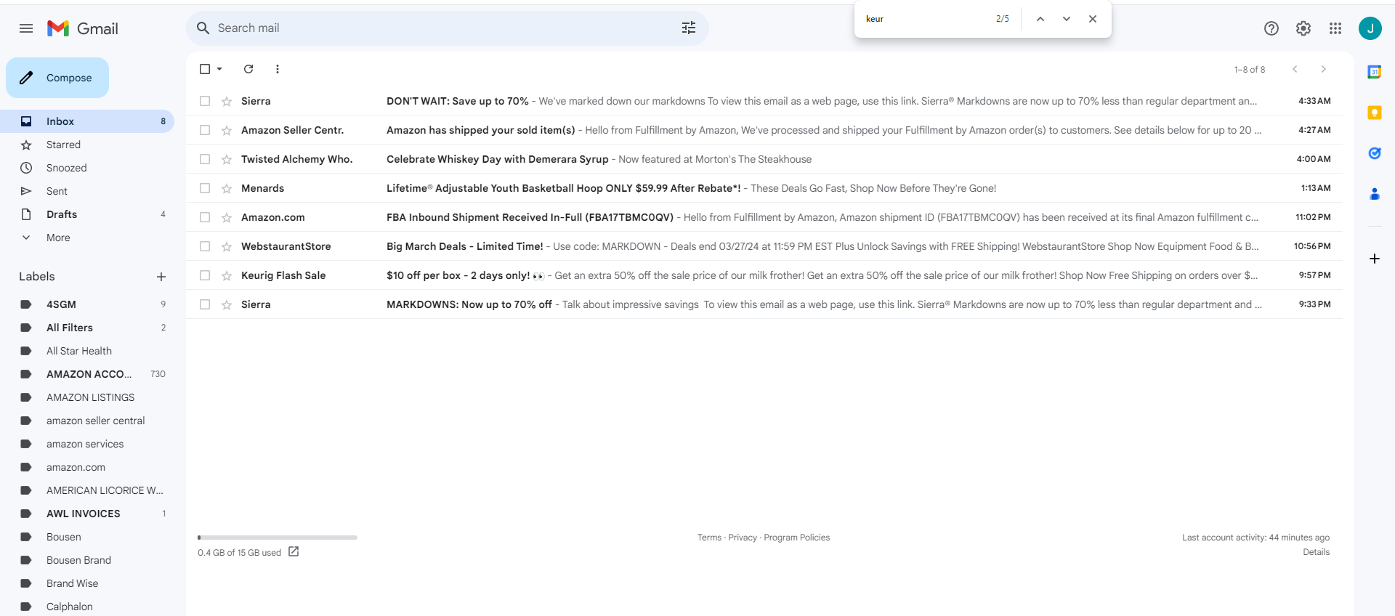Star the Amazon Seller Central email
This screenshot has width=1395, height=616.
coord(227,130)
